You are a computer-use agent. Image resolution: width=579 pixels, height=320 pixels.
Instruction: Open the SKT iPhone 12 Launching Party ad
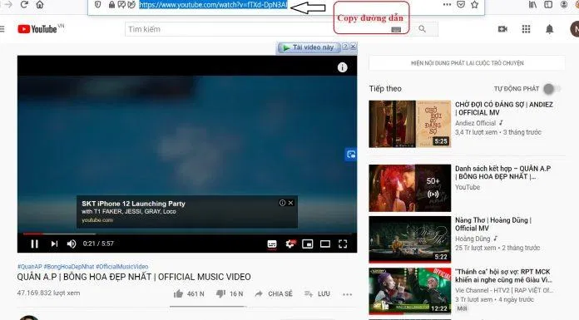(133, 204)
